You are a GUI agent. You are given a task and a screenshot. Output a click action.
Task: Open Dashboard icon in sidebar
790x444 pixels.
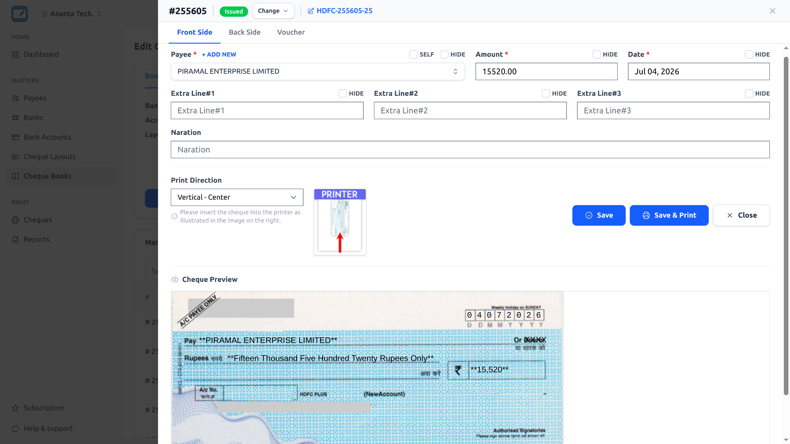(x=16, y=54)
